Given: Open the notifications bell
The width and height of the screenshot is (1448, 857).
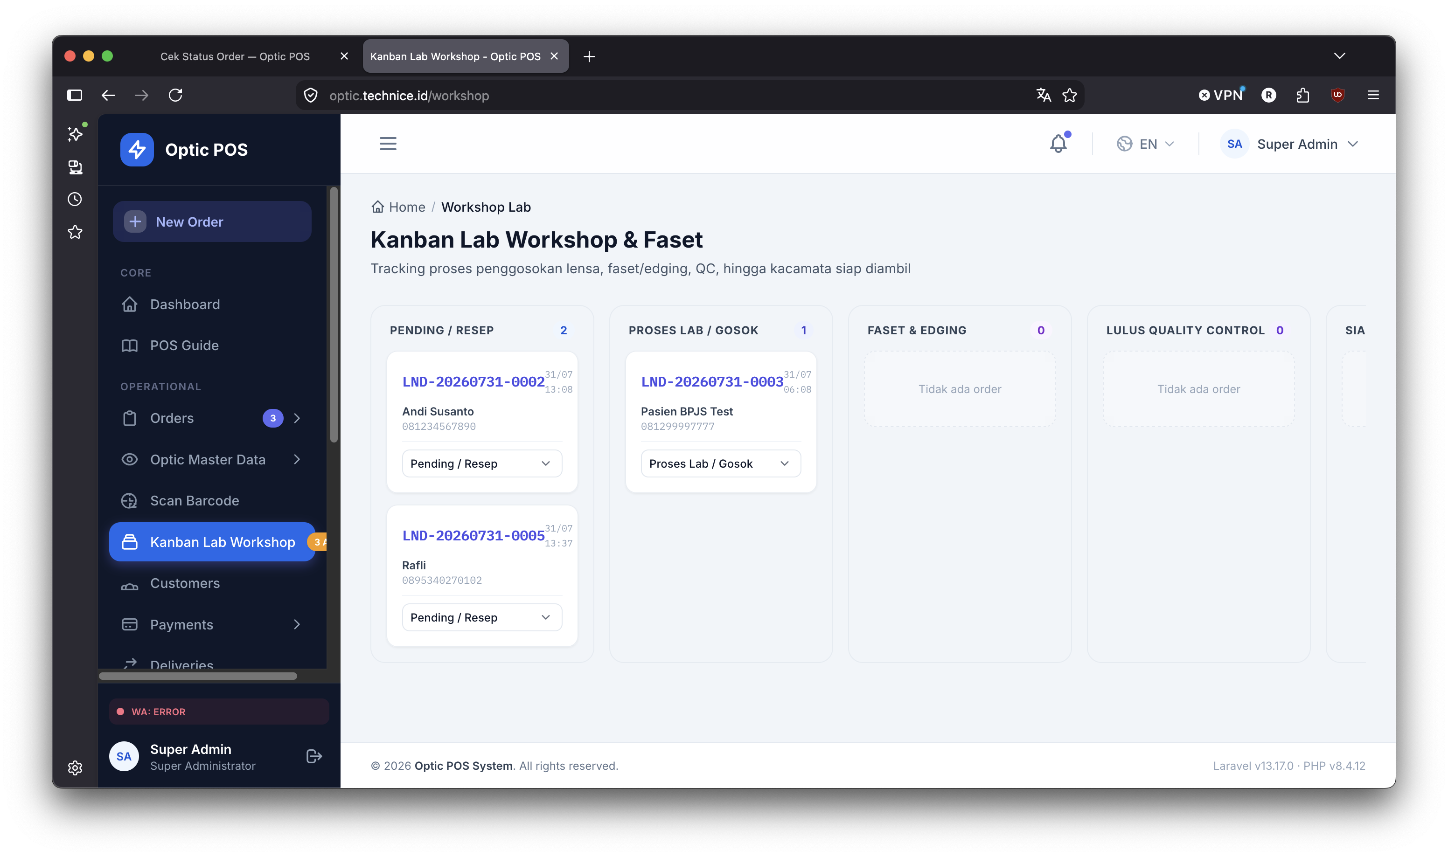Looking at the screenshot, I should tap(1058, 144).
